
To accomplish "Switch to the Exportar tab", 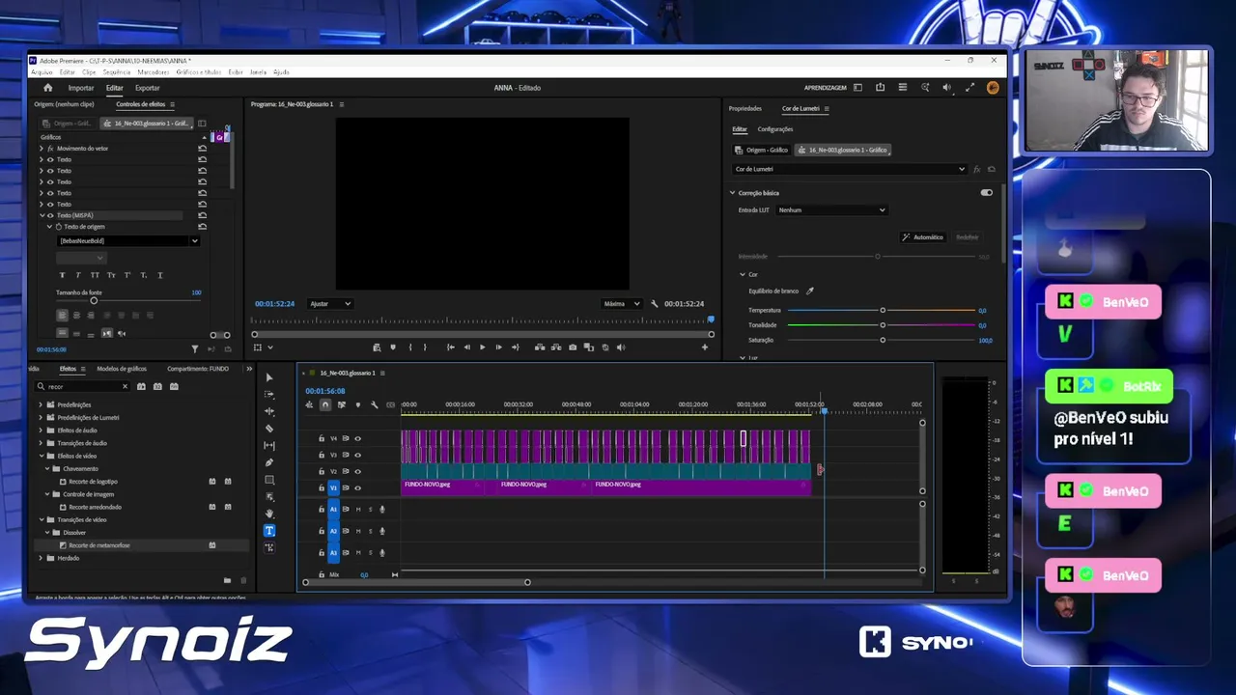I will [147, 88].
